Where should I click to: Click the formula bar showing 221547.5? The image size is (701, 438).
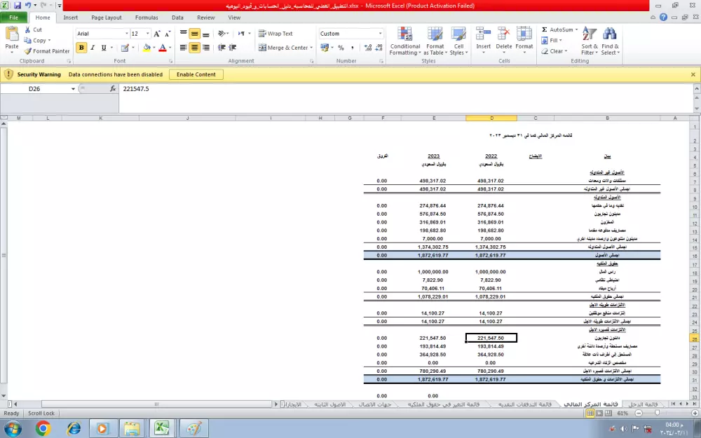405,88
